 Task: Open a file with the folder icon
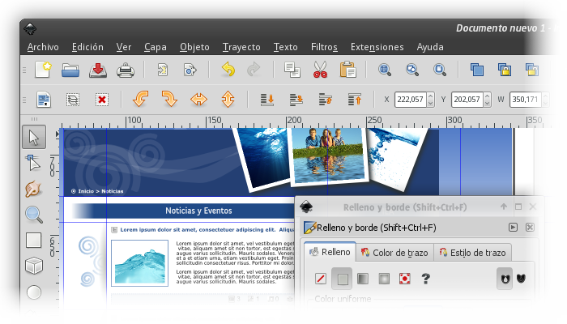click(x=70, y=70)
